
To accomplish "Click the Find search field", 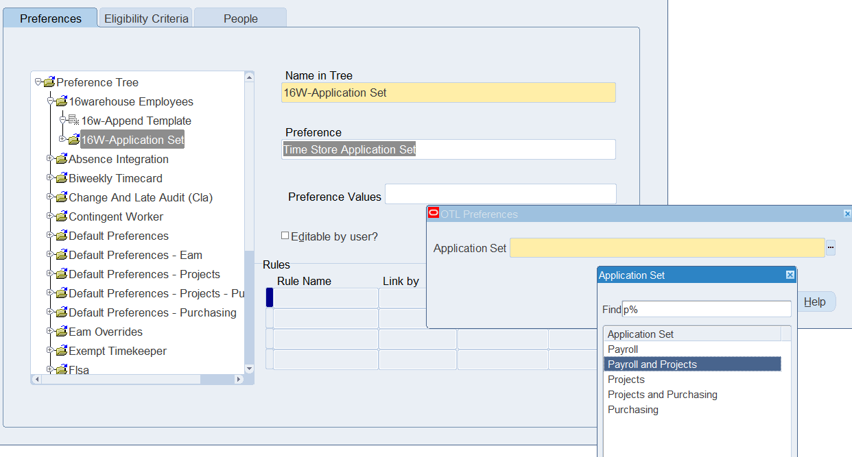I will (707, 309).
